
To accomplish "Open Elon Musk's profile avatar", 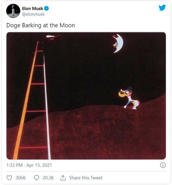I will [x=13, y=11].
